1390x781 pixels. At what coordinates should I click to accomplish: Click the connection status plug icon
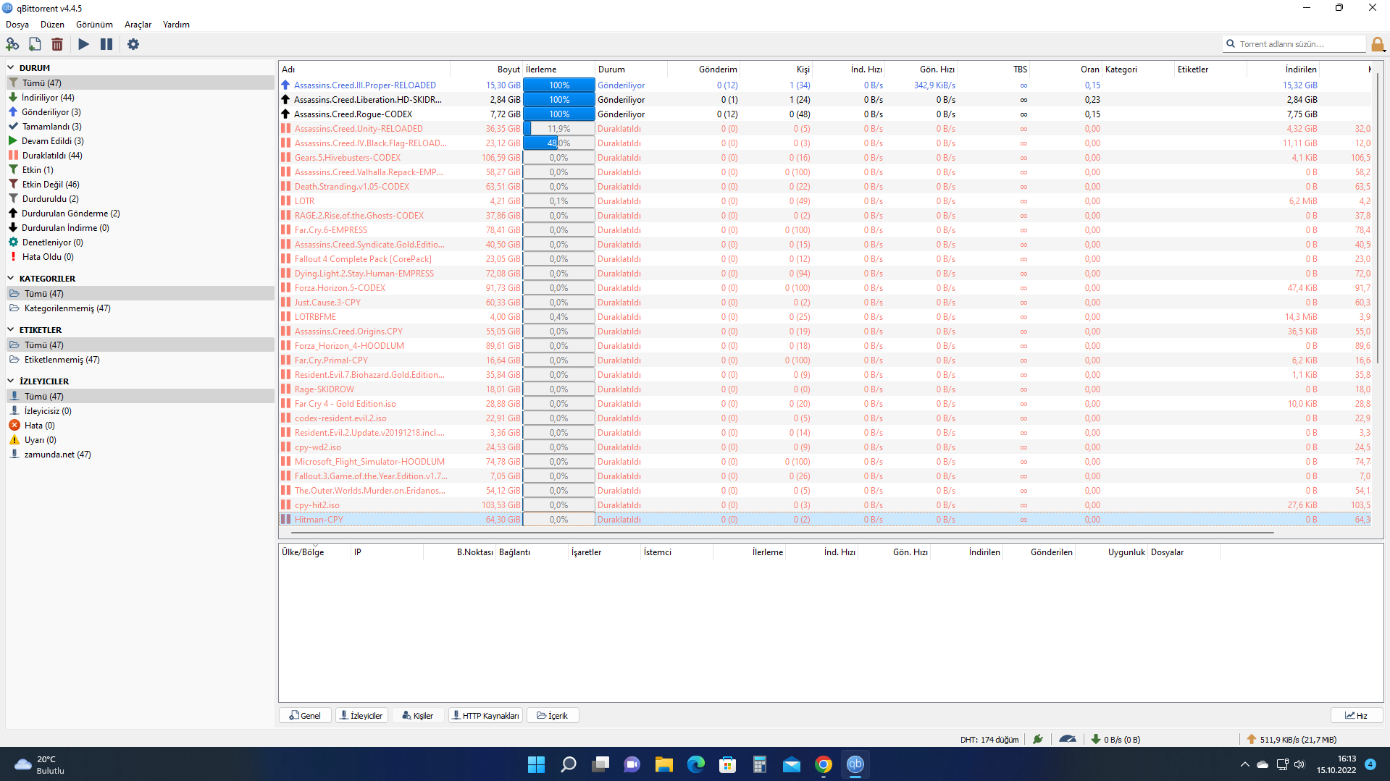(x=1038, y=739)
